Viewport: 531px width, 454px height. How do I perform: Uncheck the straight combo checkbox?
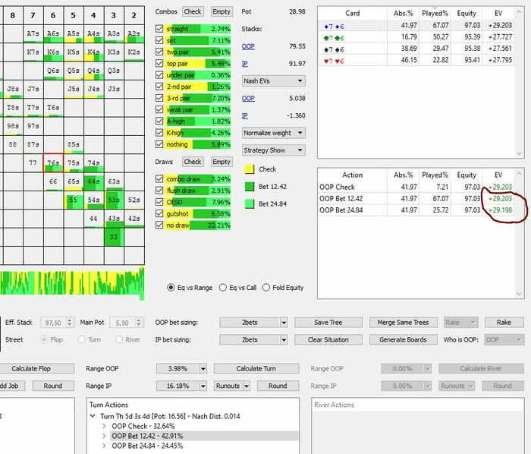[x=159, y=29]
